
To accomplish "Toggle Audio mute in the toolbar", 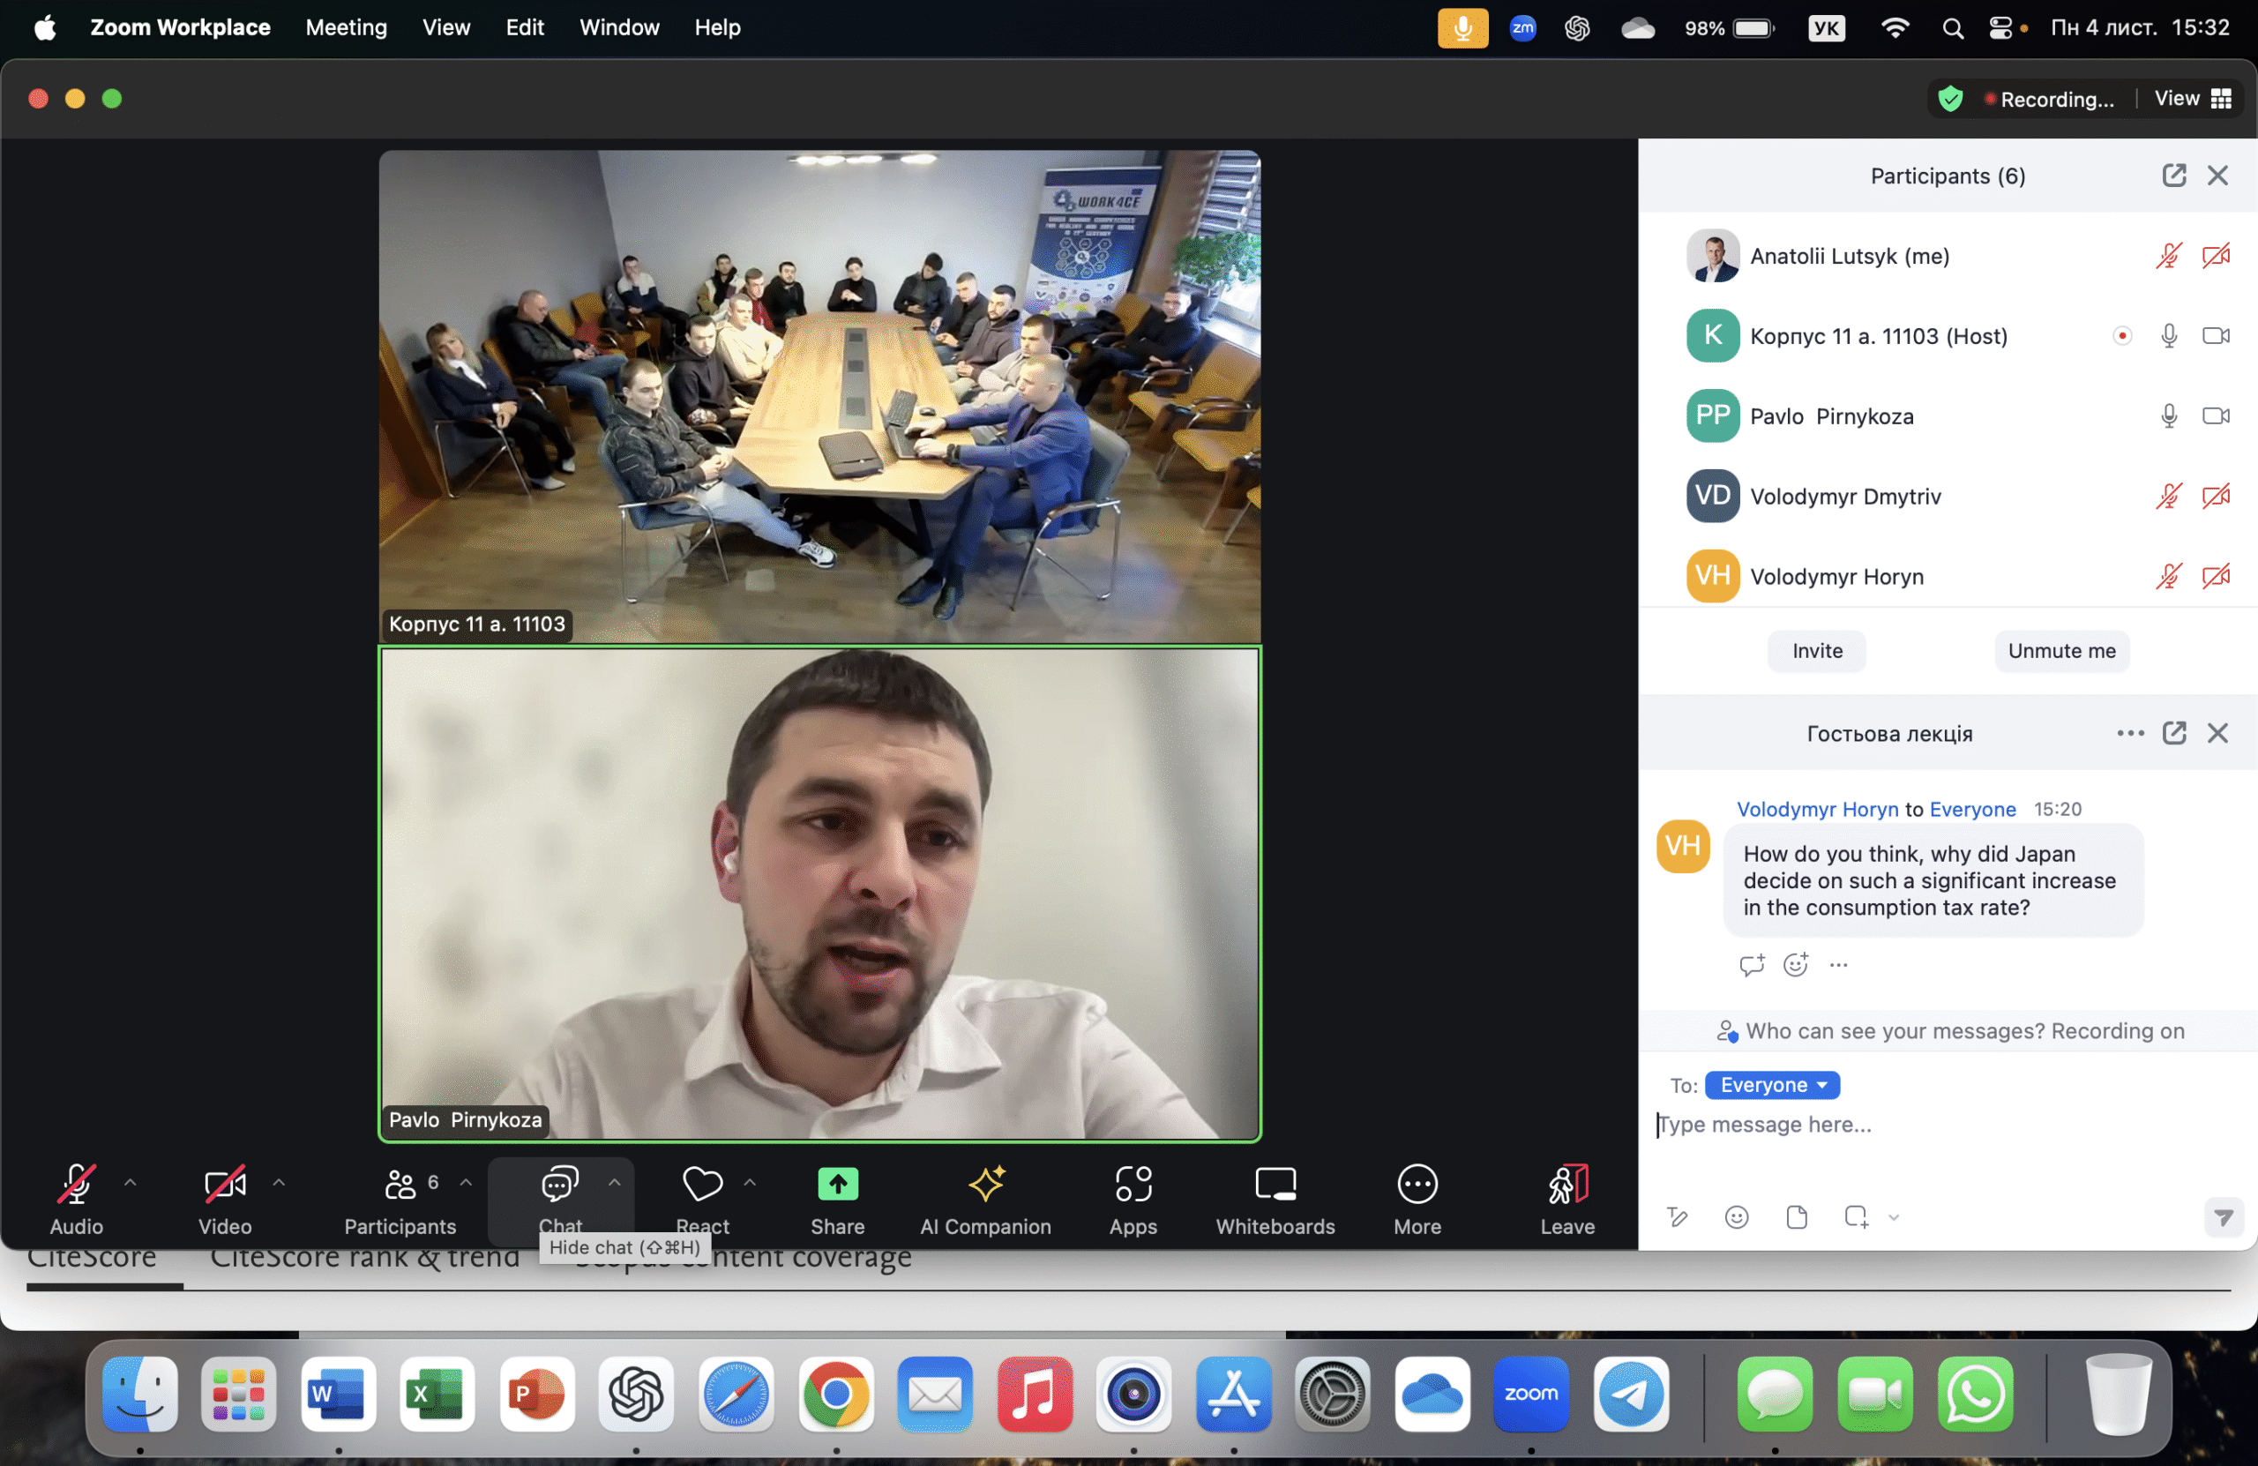I will [77, 1185].
